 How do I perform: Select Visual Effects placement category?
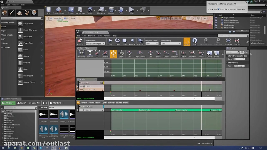pos(7,35)
